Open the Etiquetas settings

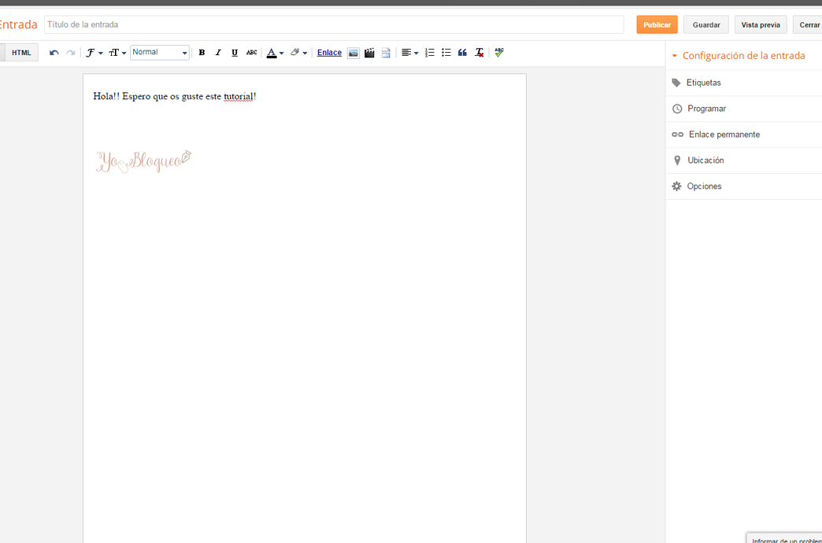[744, 83]
